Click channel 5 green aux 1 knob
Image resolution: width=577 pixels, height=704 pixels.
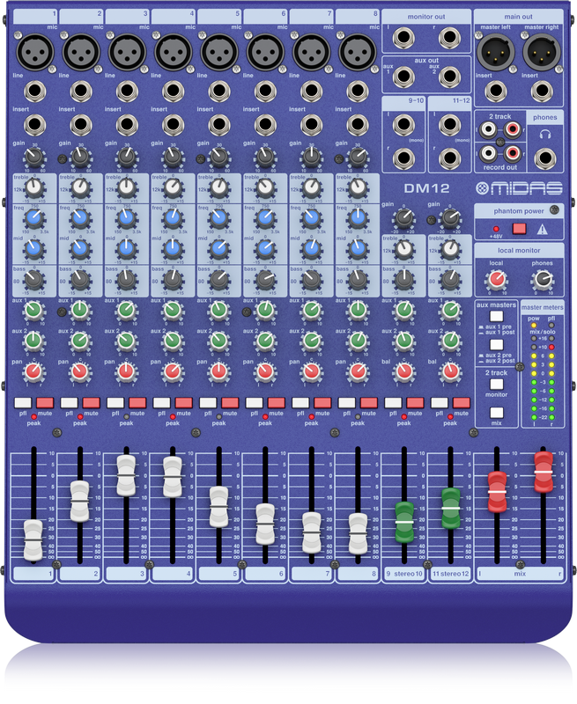(218, 311)
